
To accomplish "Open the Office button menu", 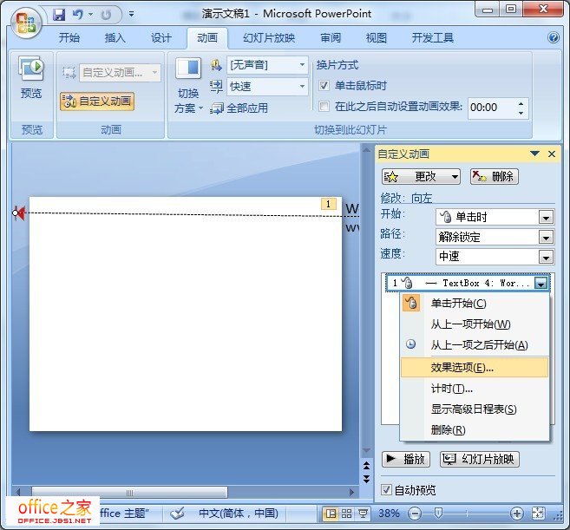I will (x=25, y=23).
